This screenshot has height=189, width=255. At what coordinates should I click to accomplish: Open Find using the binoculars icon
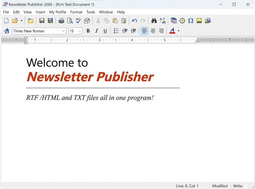[154, 20]
